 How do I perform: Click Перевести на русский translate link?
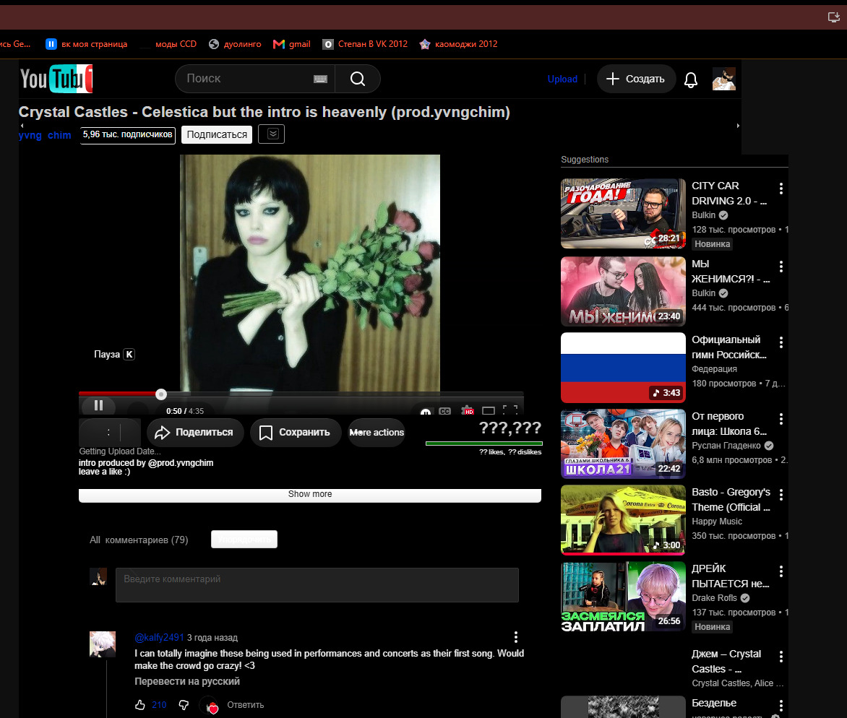point(187,681)
